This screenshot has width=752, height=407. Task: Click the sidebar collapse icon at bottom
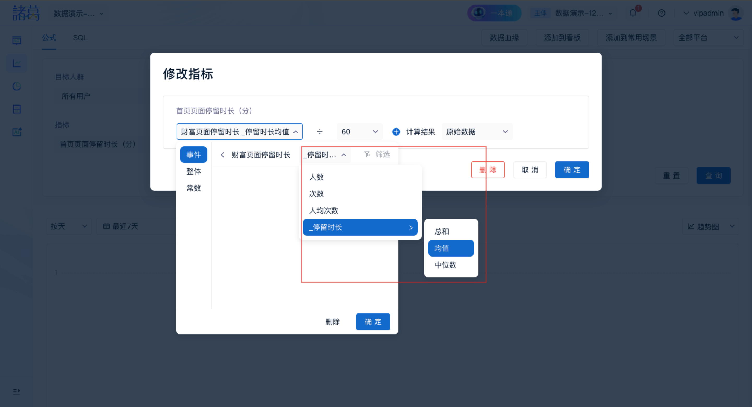click(16, 392)
